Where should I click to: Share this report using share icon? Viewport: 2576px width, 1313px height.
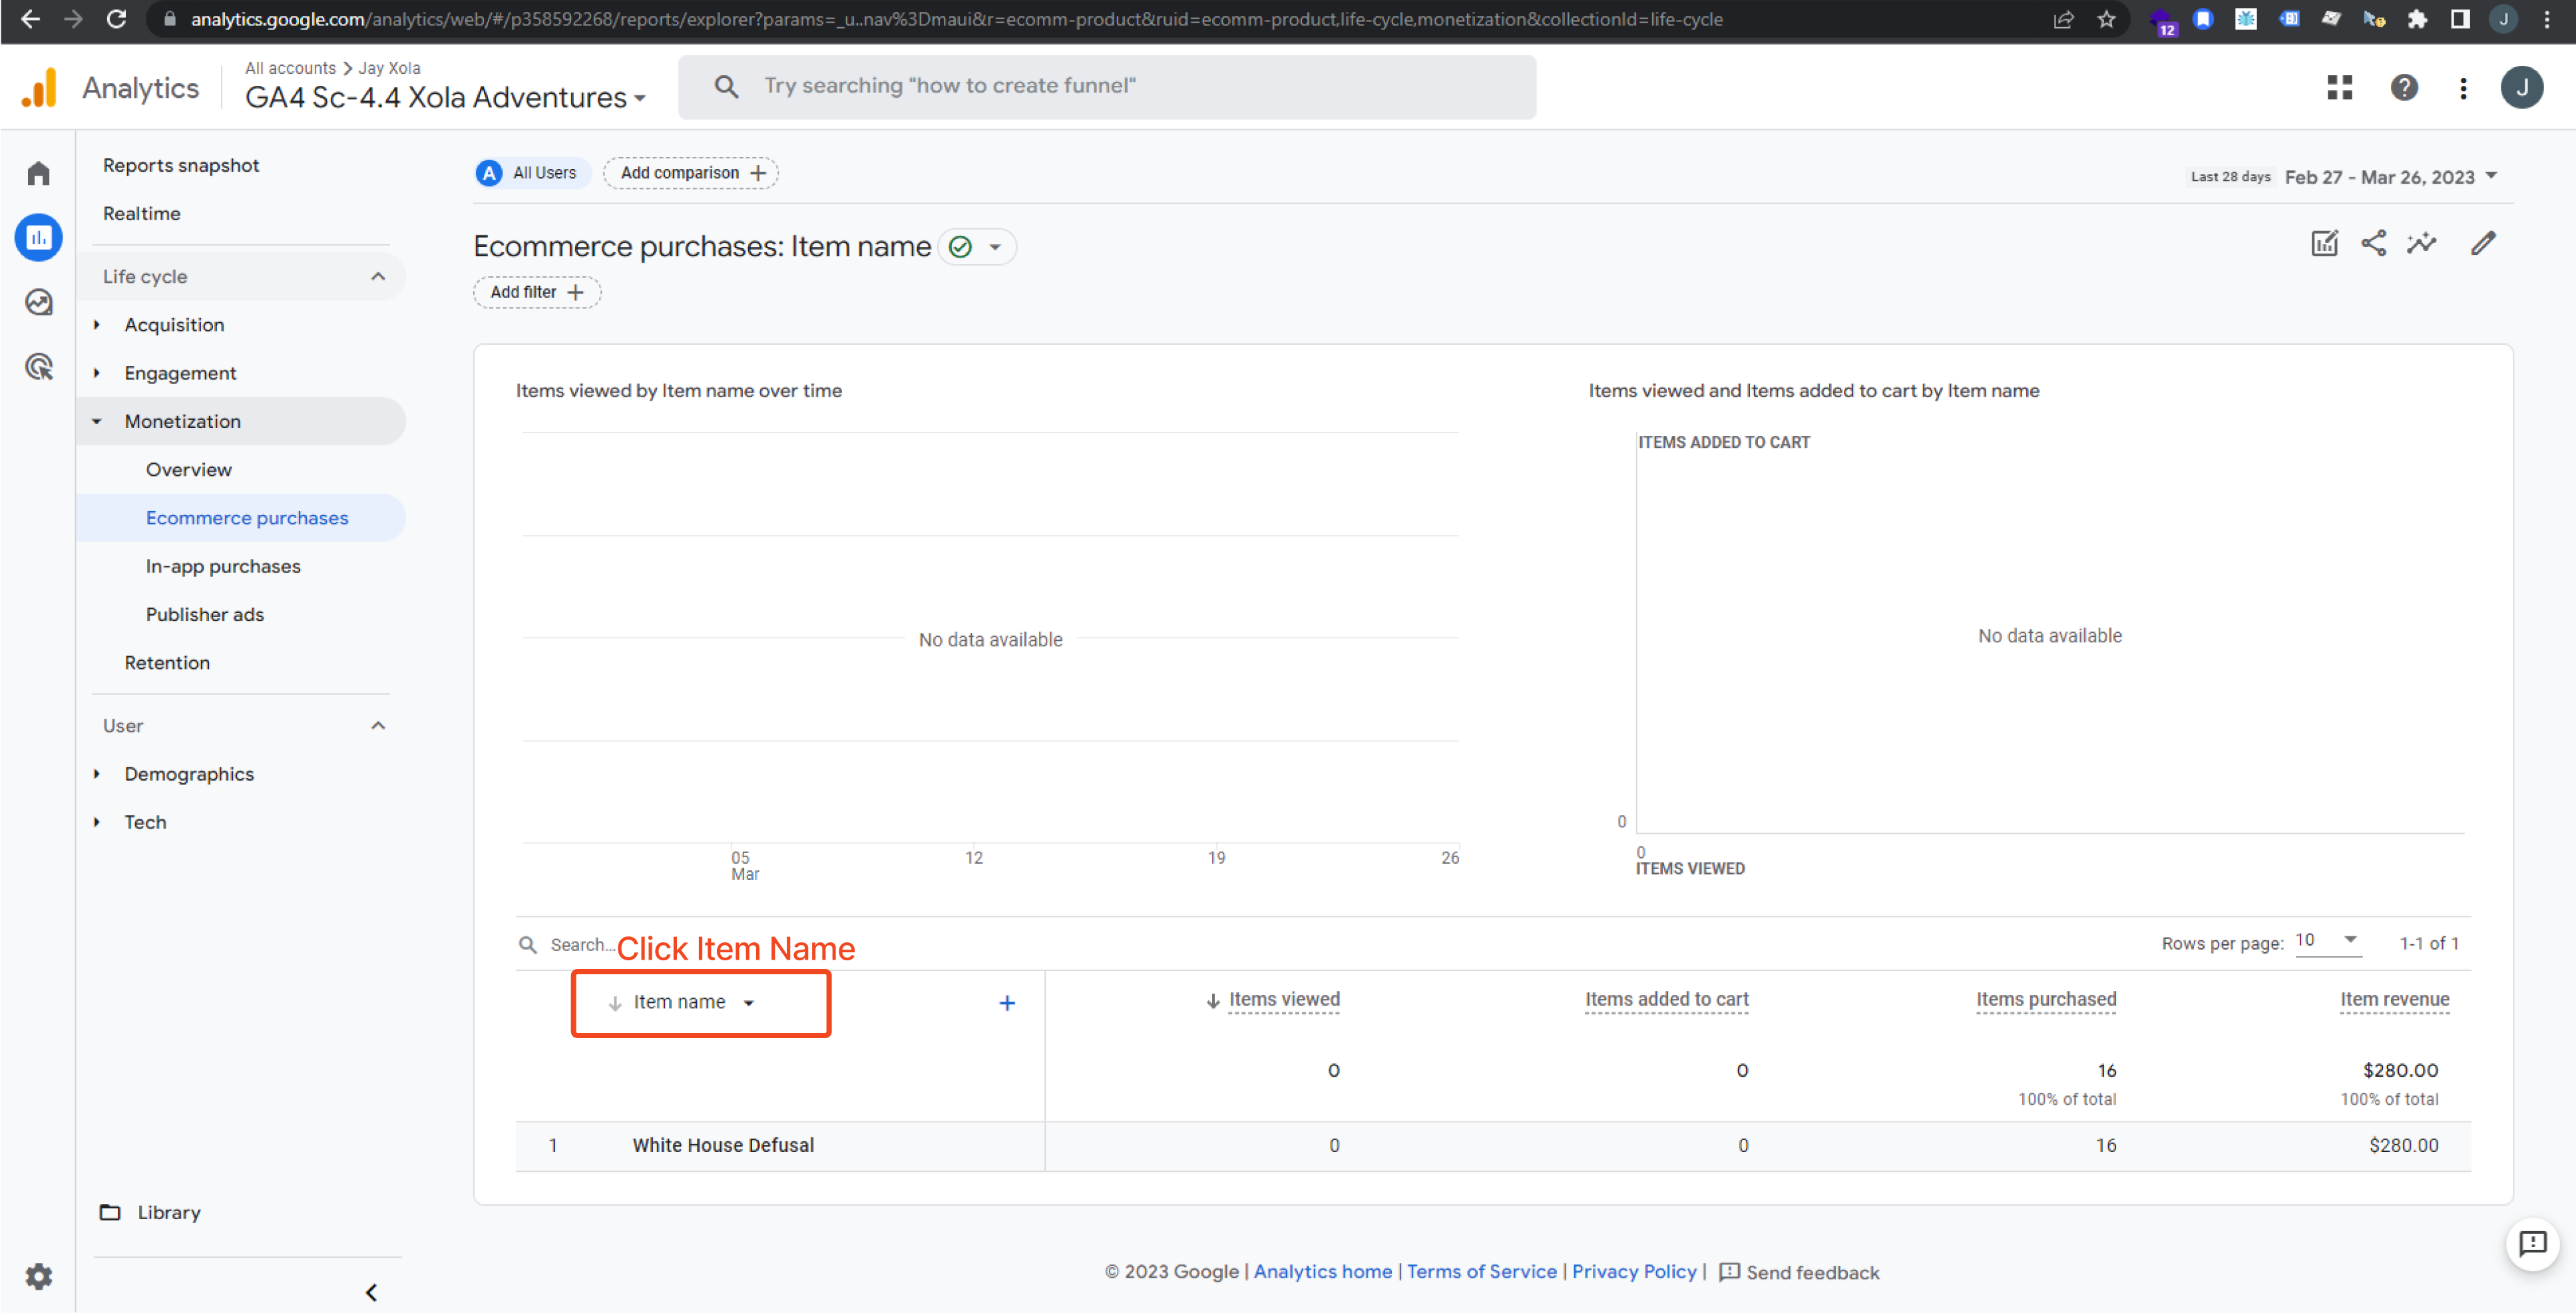2373,243
